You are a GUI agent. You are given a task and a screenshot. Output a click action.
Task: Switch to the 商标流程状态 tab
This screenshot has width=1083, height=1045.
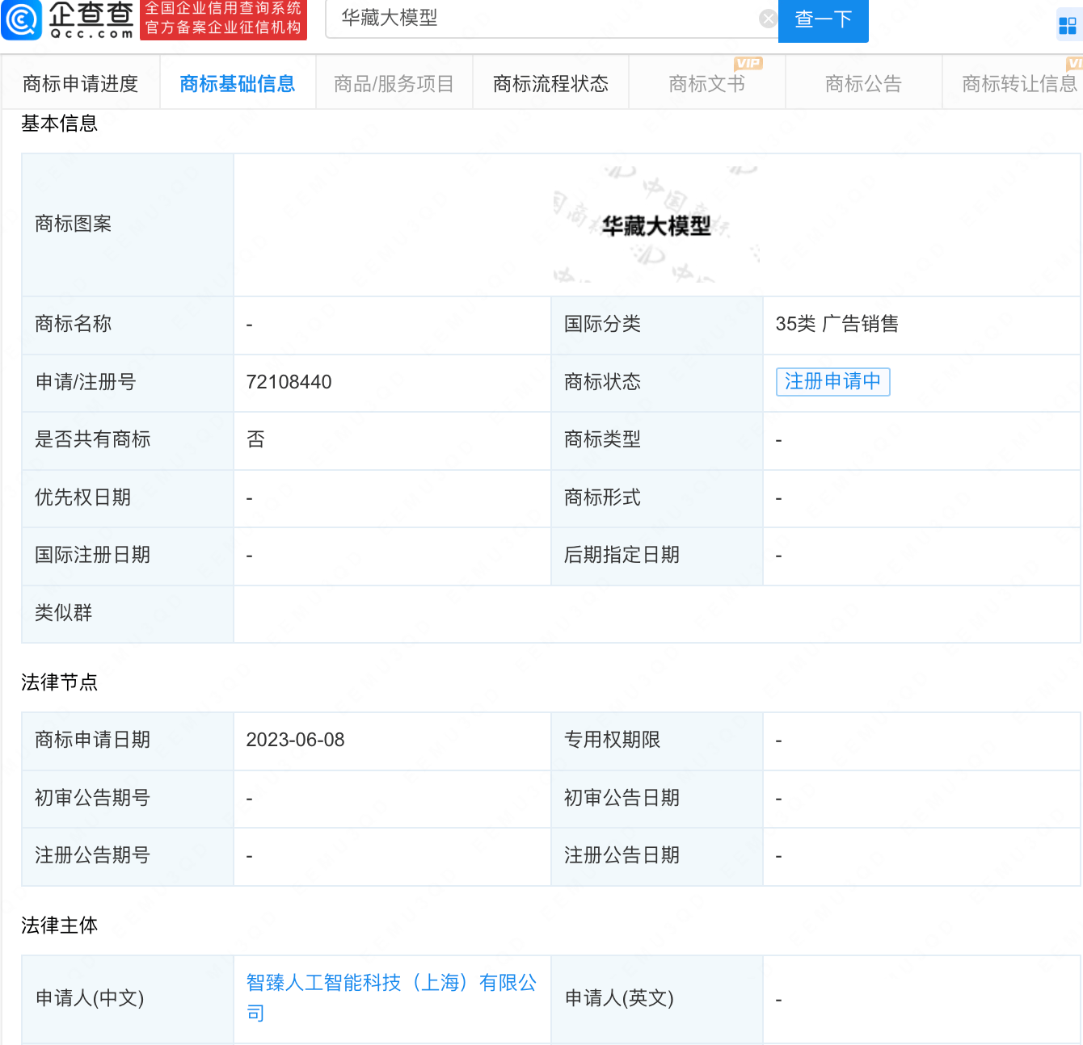[550, 82]
